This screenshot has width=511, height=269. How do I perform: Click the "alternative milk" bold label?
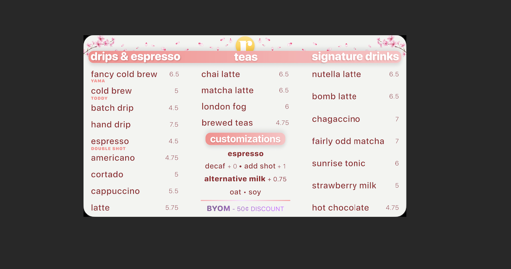pyautogui.click(x=235, y=179)
